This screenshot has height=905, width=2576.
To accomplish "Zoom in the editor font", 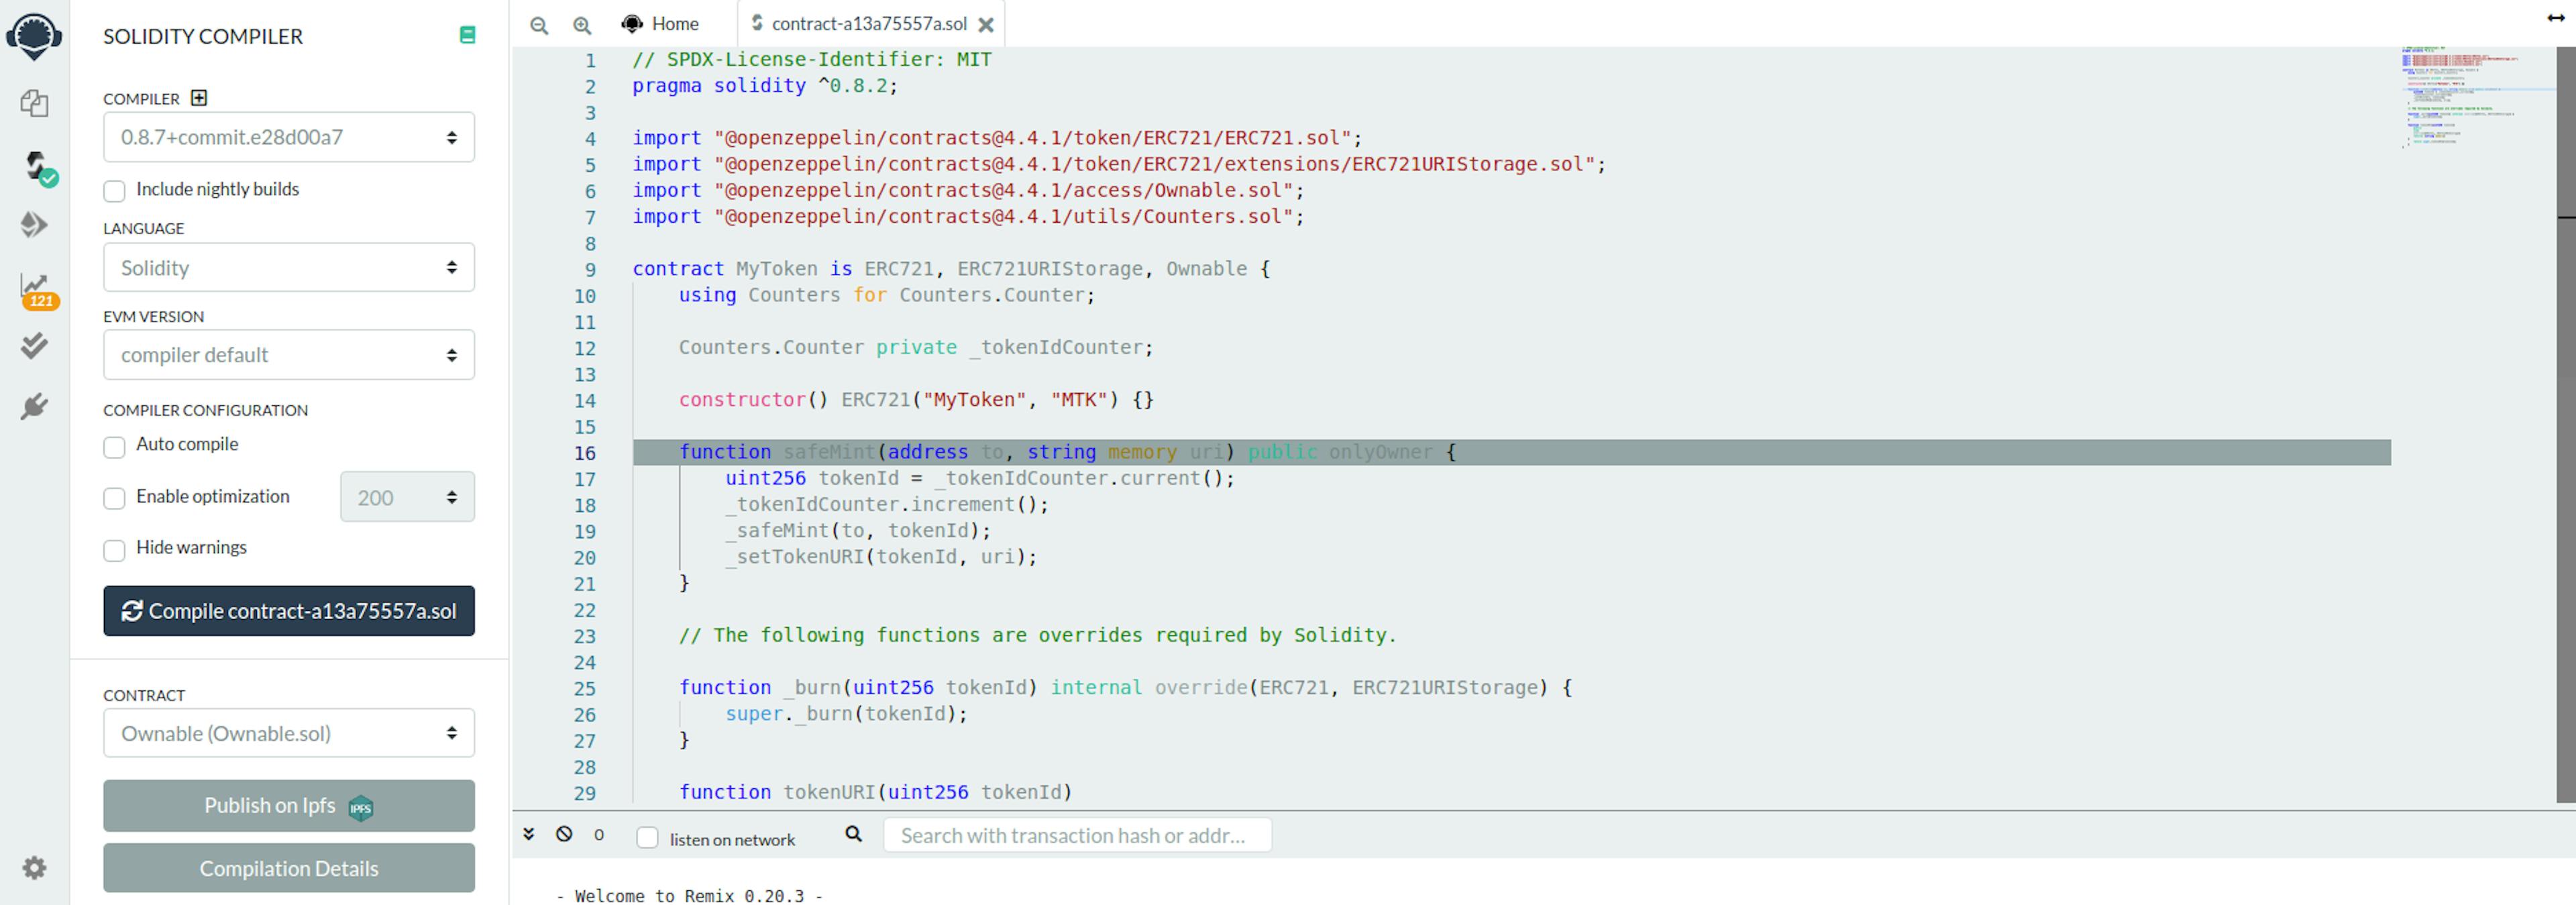I will [x=582, y=25].
